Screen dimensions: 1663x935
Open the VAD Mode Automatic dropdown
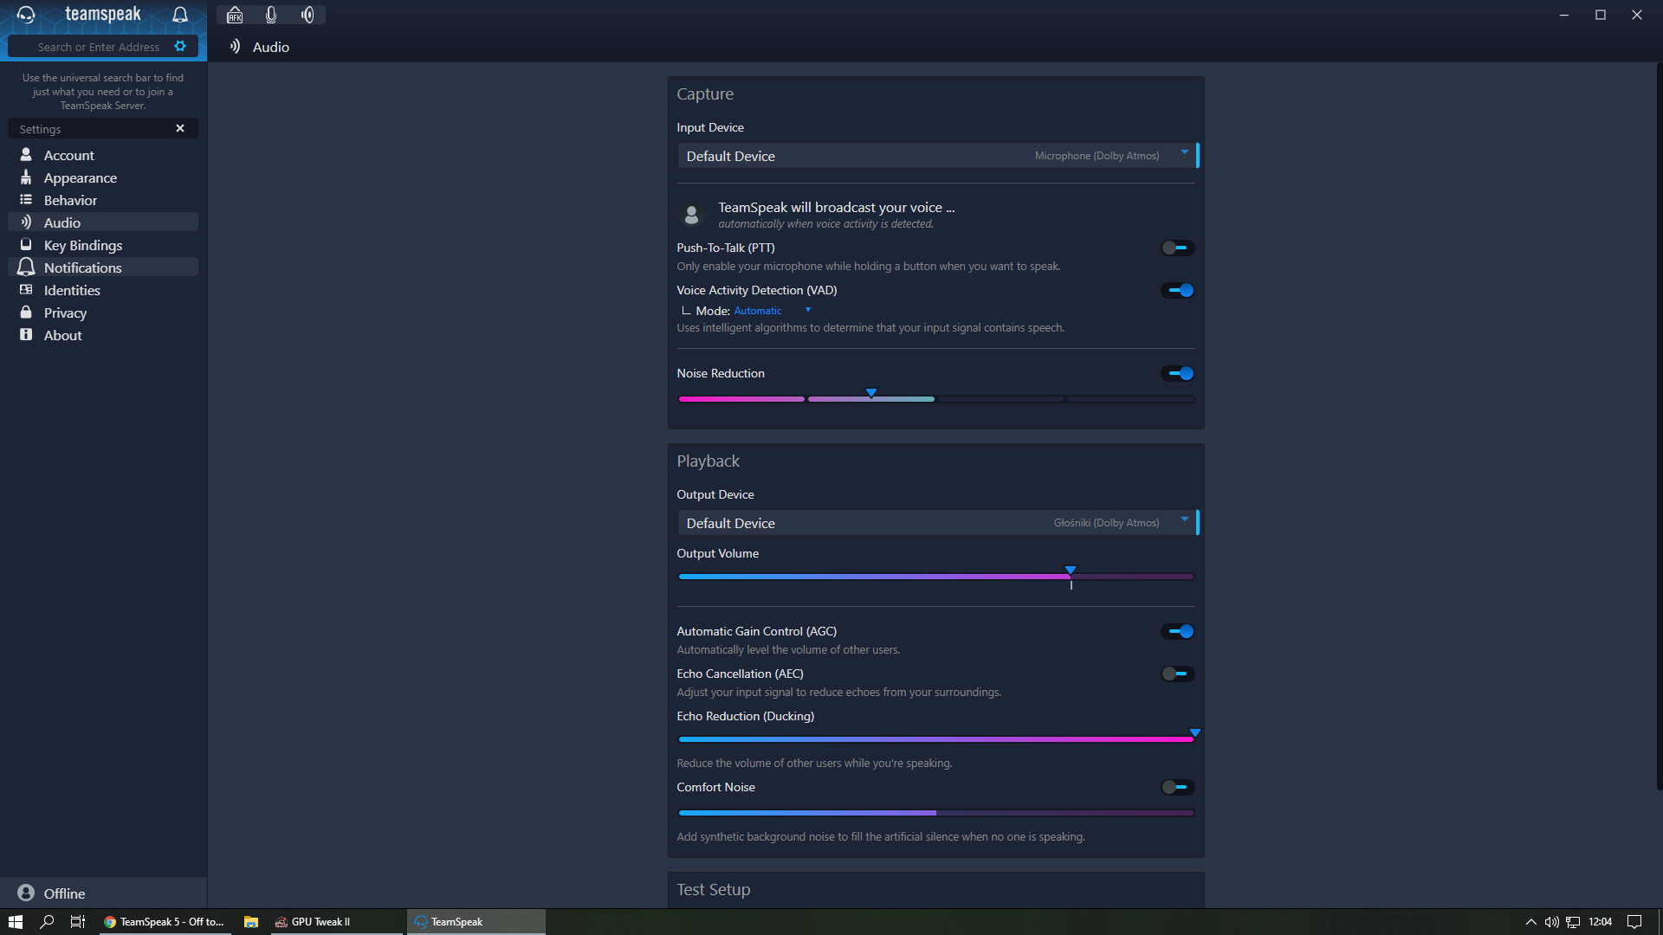(771, 311)
